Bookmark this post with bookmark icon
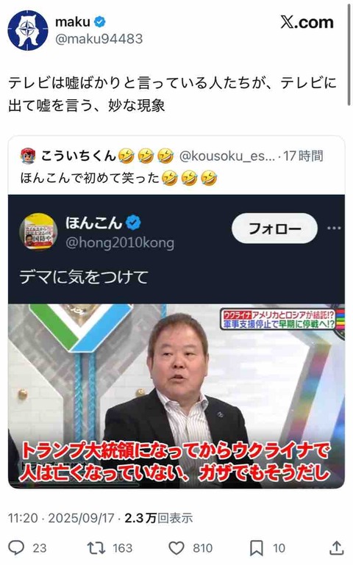Screen dimensions: 353x565 click(x=257, y=548)
